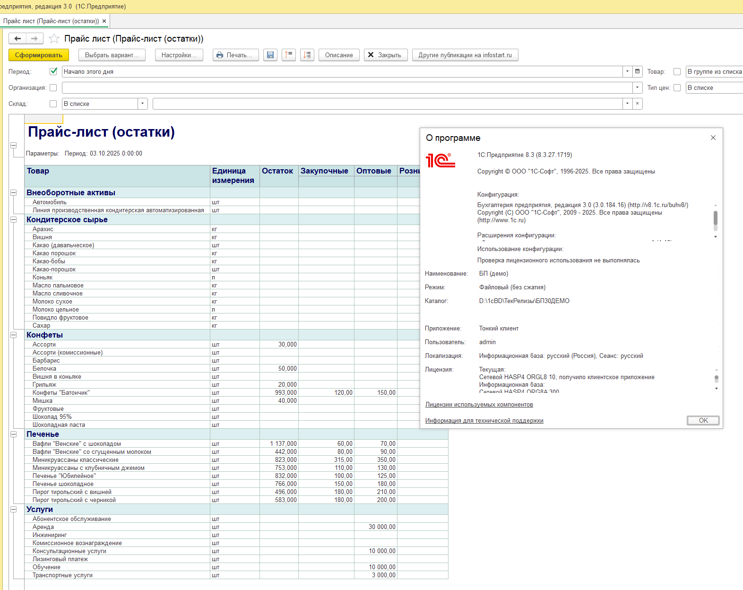Screen dimensions: 743x590
Task: Select the Прайс лист (остатки) tab
Action: coord(51,21)
